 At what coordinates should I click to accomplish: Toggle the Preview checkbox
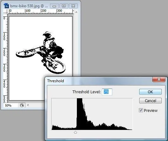141,110
